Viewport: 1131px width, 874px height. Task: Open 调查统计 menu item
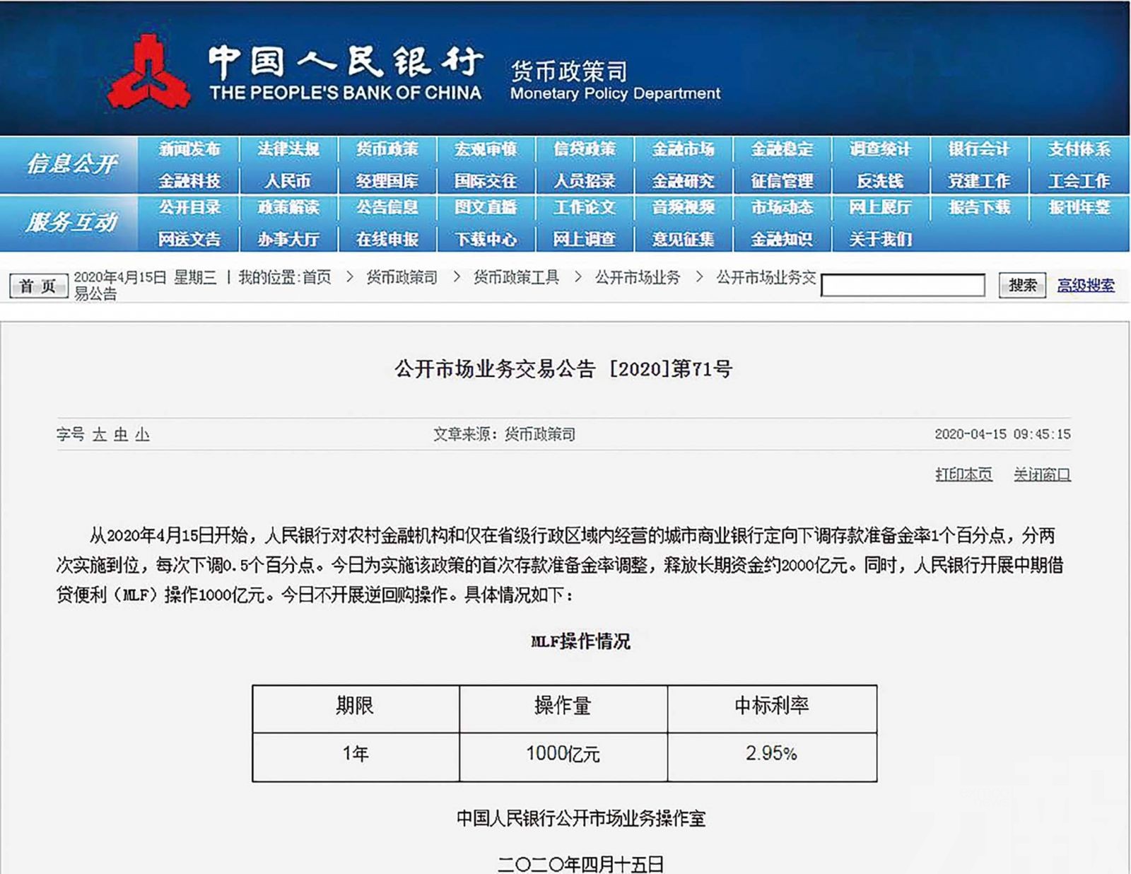[880, 149]
